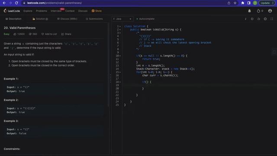This screenshot has height=156, width=277.
Task: Open the notifications bell
Action: 249,11
